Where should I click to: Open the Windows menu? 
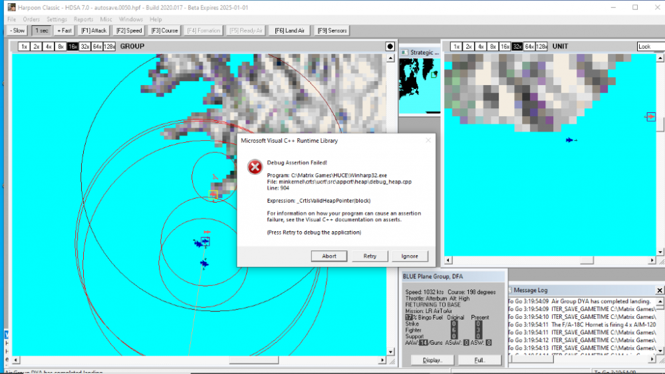(130, 19)
